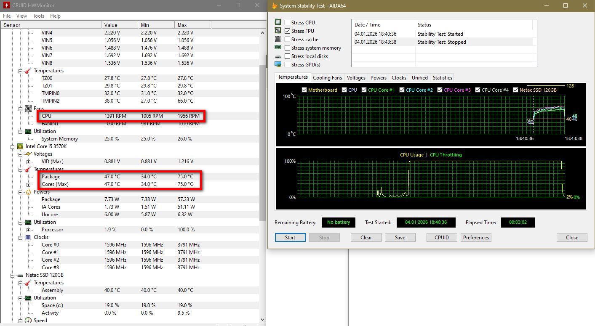This screenshot has height=326, width=595.
Task: Click the percent icon beside Stress FPU
Action: [x=278, y=31]
